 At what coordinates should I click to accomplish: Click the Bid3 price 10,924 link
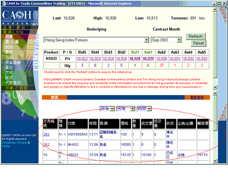[108, 59]
